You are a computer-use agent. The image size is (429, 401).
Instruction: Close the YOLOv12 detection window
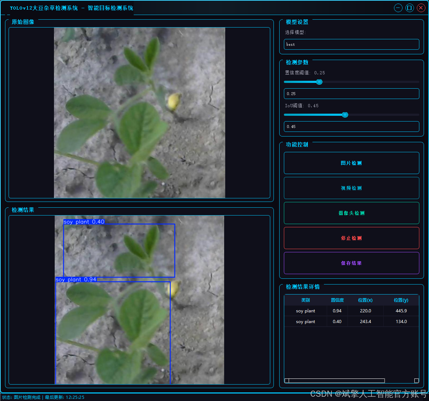[x=421, y=8]
